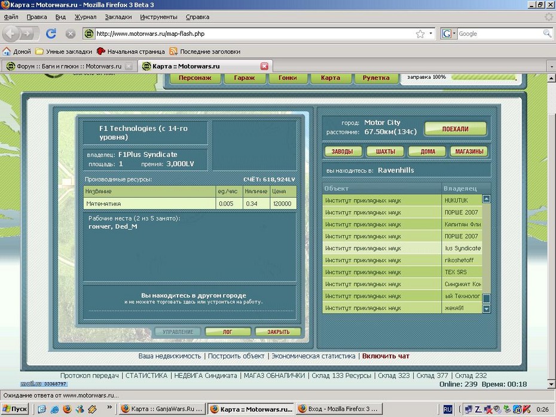Viewport: 556px width, 417px height.
Task: Click the Объект column header
Action: click(381, 188)
